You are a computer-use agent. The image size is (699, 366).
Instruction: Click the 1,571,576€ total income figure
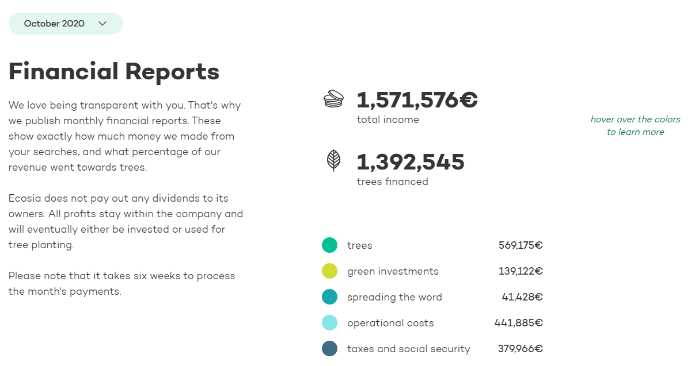point(417,100)
